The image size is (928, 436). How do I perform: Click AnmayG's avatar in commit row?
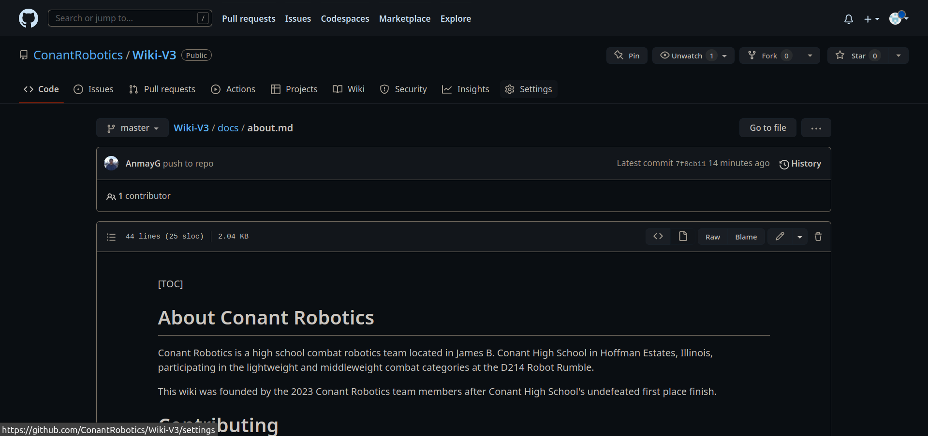tap(111, 163)
